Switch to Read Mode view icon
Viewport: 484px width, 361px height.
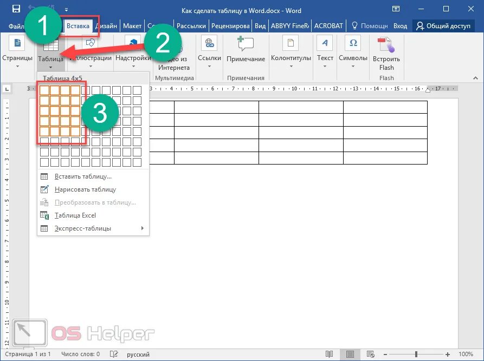[x=330, y=354]
